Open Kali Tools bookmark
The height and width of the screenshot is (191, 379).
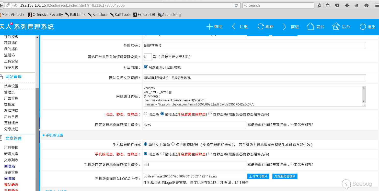coord(120,15)
